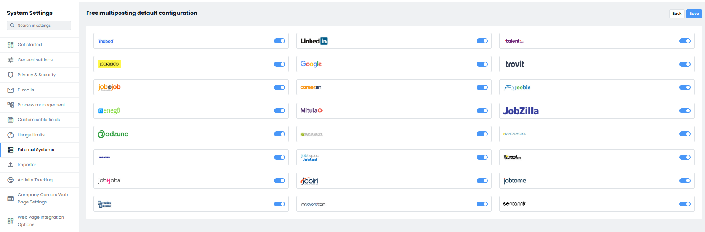Focus the Search in settings field

(39, 26)
